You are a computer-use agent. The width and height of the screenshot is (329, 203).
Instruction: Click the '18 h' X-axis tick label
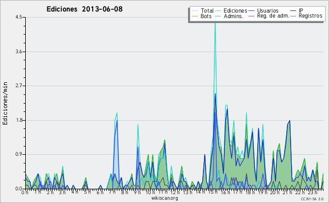pos(250,193)
